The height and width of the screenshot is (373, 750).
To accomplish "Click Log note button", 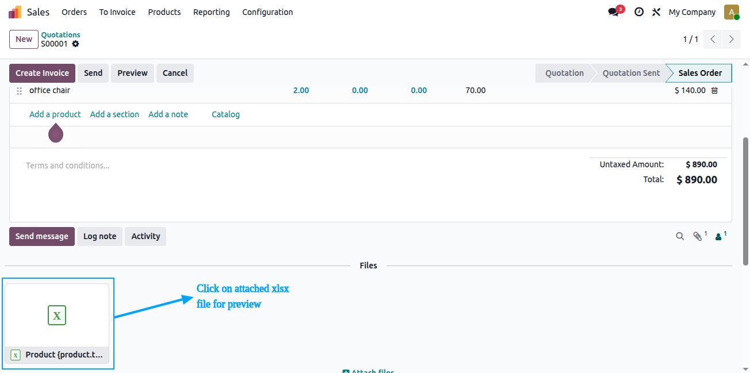I will [100, 236].
